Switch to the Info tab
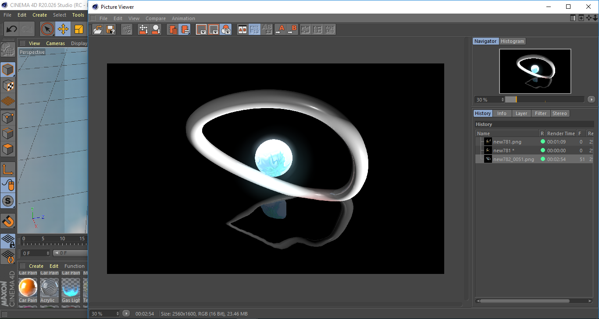Screen dimensions: 599x319 click(x=502, y=113)
